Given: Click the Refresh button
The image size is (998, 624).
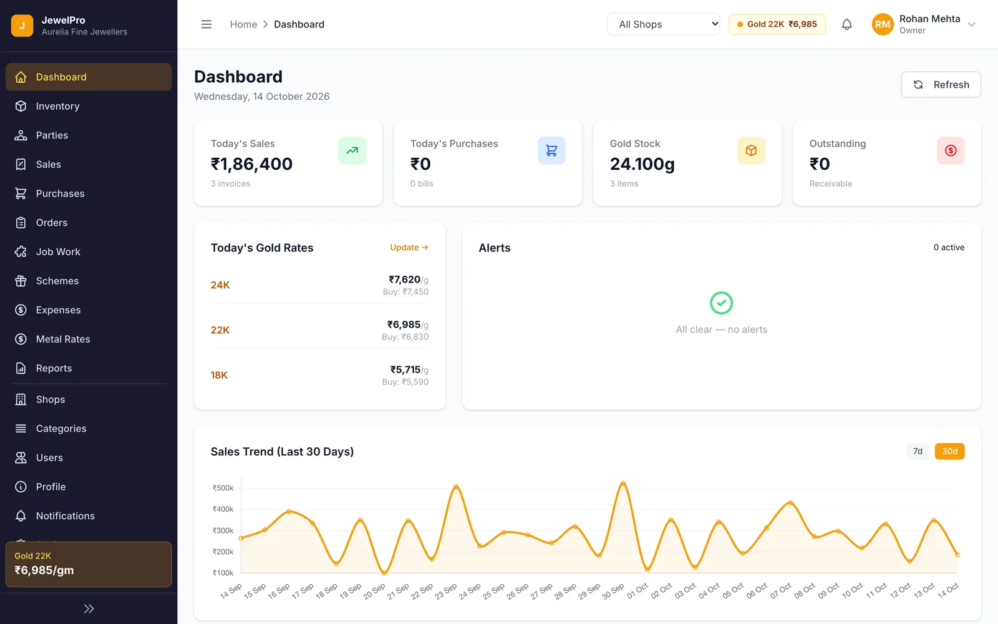Looking at the screenshot, I should coord(941,85).
